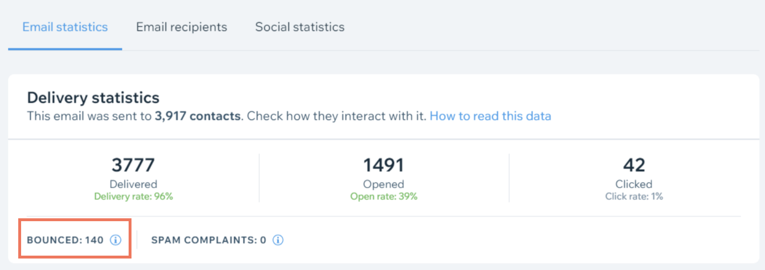Image resolution: width=765 pixels, height=270 pixels.
Task: Click the 3777 delivered count
Action: click(x=133, y=165)
